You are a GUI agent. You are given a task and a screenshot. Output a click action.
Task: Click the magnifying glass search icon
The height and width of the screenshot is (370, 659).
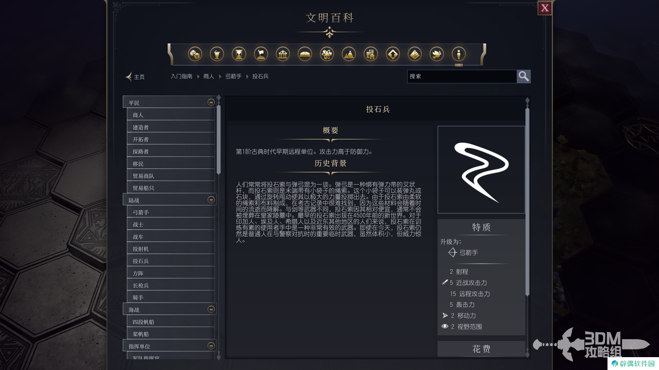[524, 76]
